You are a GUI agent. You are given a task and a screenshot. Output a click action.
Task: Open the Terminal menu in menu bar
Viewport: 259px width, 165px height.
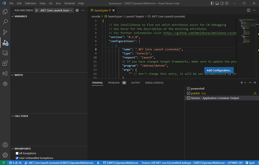[69, 3]
